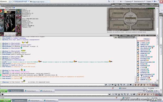Click the browser print icon
This screenshot has height=102, width=163.
click(121, 1)
